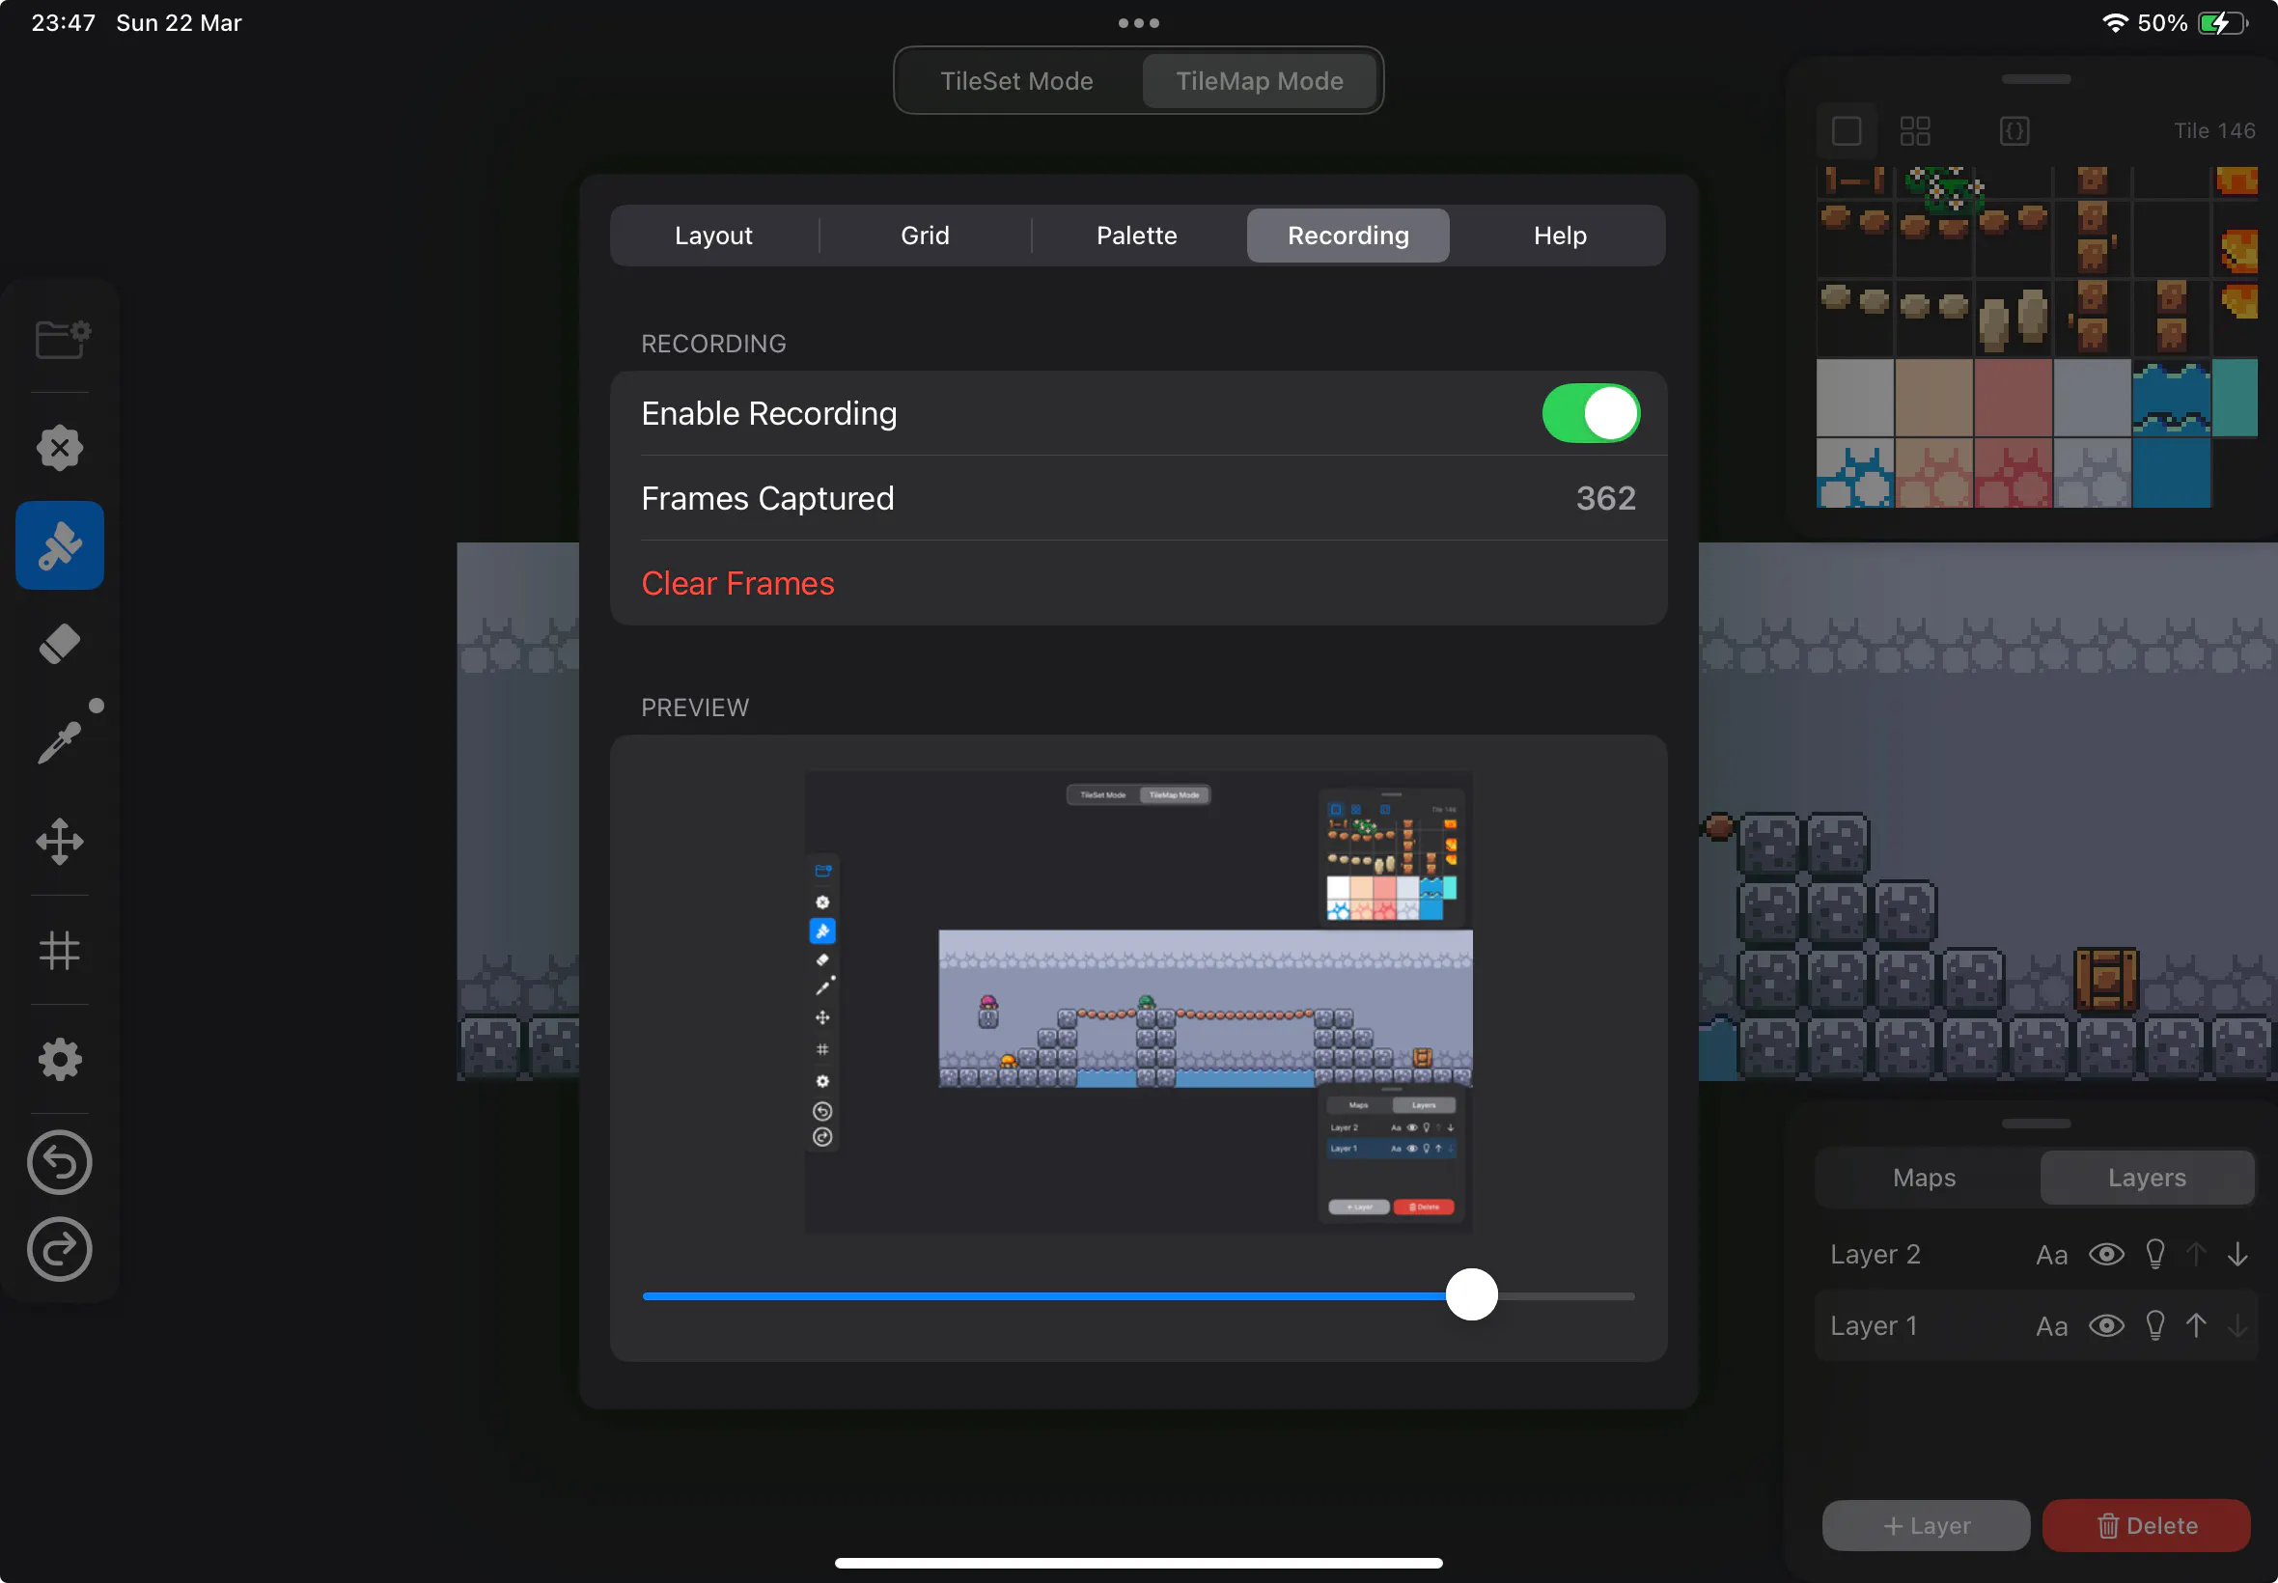Open the project folder icon

[62, 340]
